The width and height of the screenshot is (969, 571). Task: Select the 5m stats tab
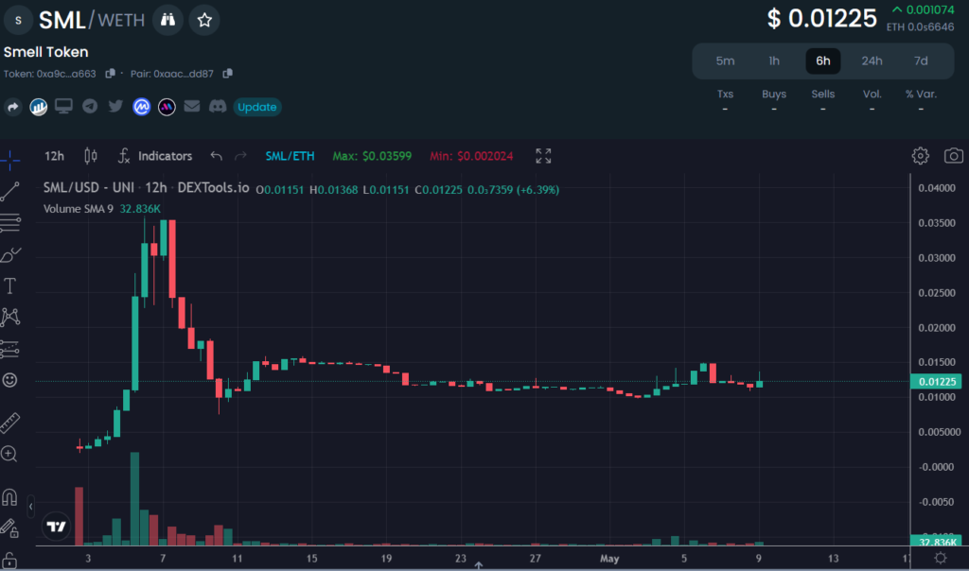pyautogui.click(x=725, y=61)
